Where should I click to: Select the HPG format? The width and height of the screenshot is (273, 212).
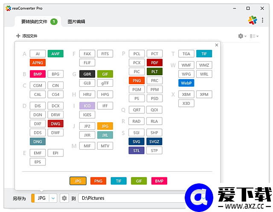click(105, 94)
